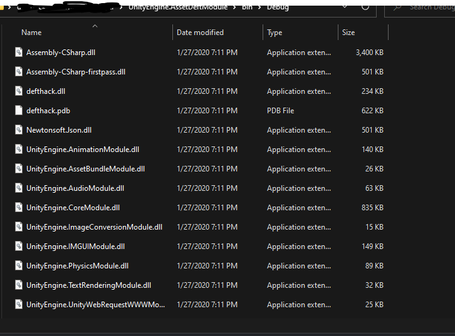Image resolution: width=455 pixels, height=336 pixels.
Task: Click the UnityEngine.AudioModule.dll file icon
Action: point(19,188)
